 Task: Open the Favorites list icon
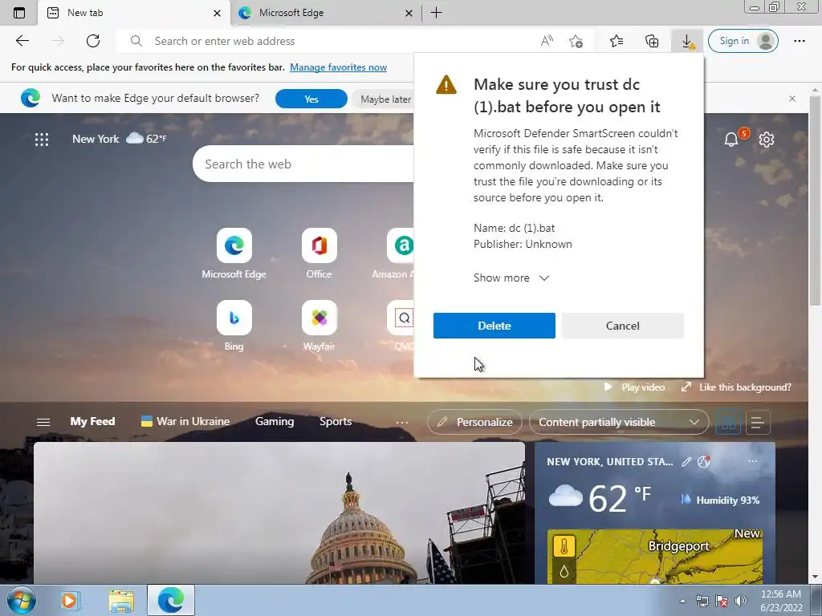[x=616, y=41]
